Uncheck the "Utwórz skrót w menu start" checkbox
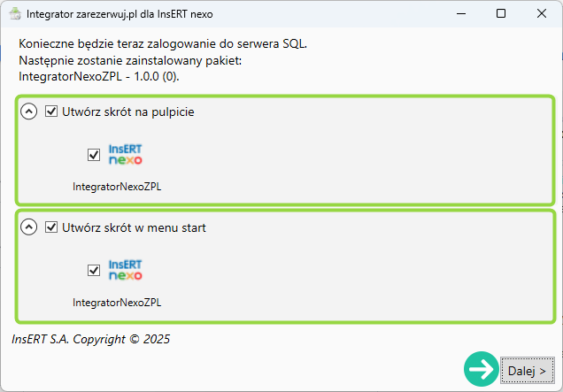The width and height of the screenshot is (563, 392). coord(51,227)
